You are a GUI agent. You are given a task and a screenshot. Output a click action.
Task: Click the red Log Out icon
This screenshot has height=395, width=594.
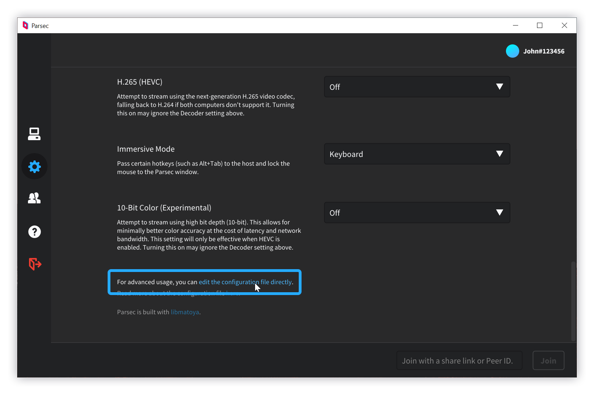coord(35,264)
